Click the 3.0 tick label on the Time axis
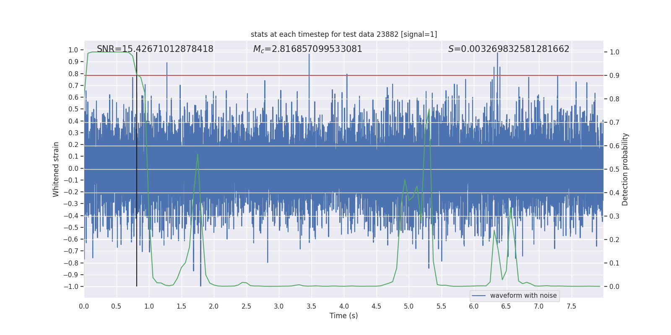Image resolution: width=671 pixels, height=335 pixels. click(x=279, y=306)
